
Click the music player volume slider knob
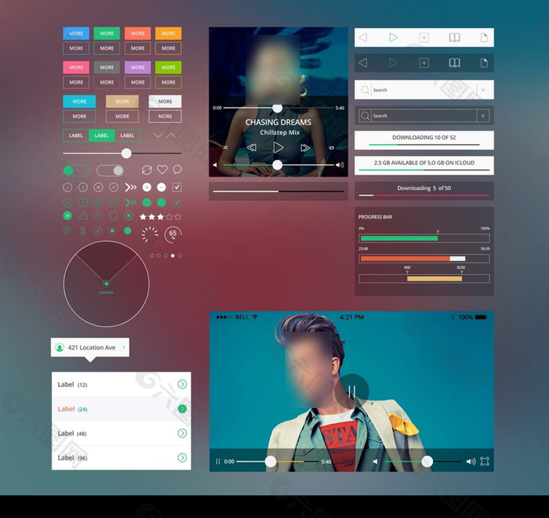pos(277,165)
